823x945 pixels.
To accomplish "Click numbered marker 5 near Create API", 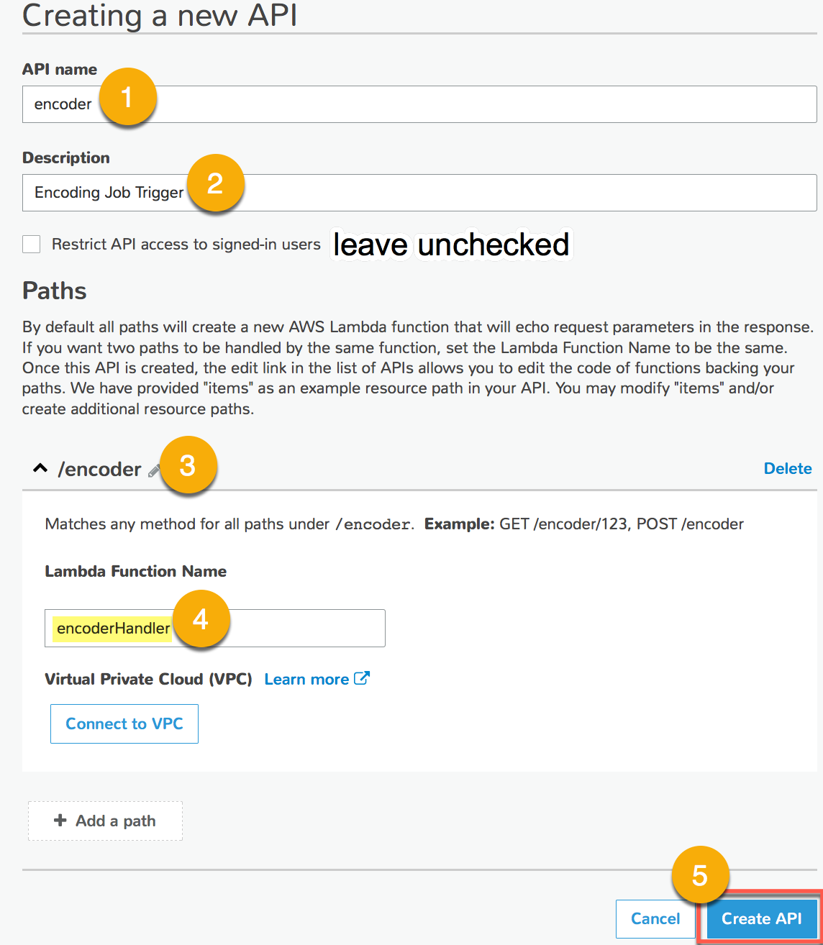I will coord(700,875).
